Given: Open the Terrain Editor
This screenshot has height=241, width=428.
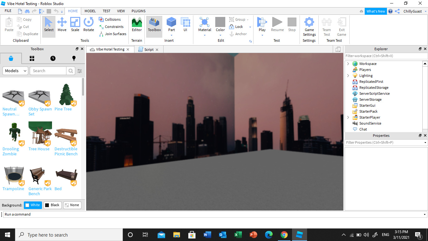Looking at the screenshot, I should pos(137,24).
